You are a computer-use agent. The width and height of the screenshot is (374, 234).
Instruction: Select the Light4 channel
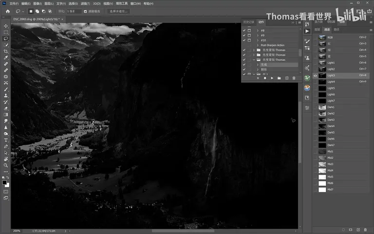click(342, 82)
